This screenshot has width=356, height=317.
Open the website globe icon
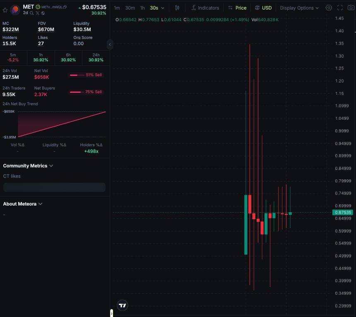tap(43, 13)
